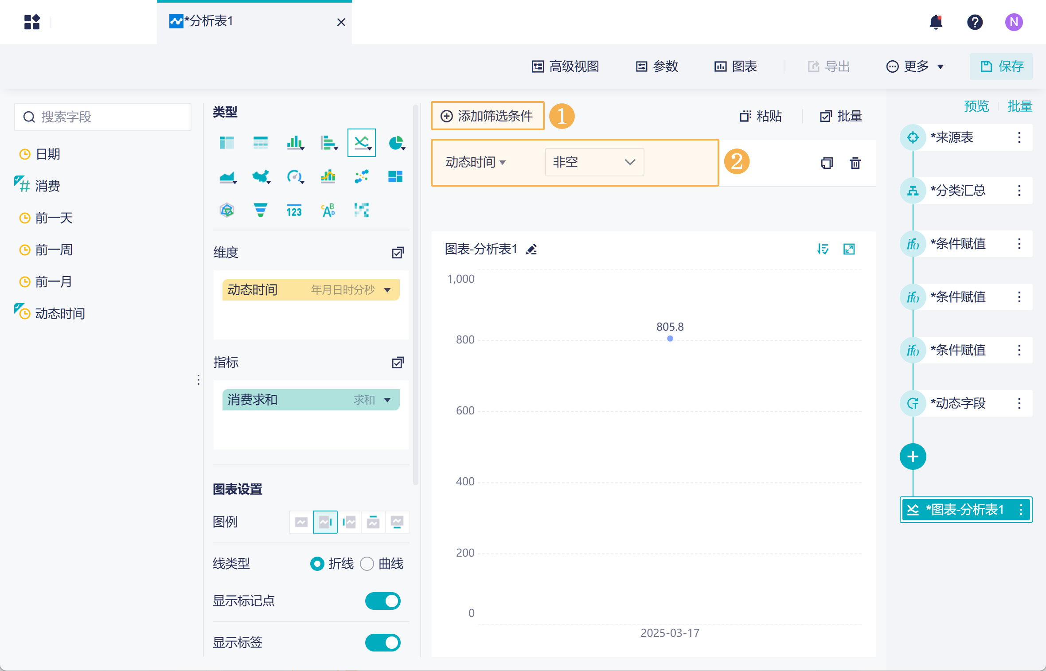The width and height of the screenshot is (1046, 671).
Task: Toggle the 显示标记点 switch
Action: 382,601
